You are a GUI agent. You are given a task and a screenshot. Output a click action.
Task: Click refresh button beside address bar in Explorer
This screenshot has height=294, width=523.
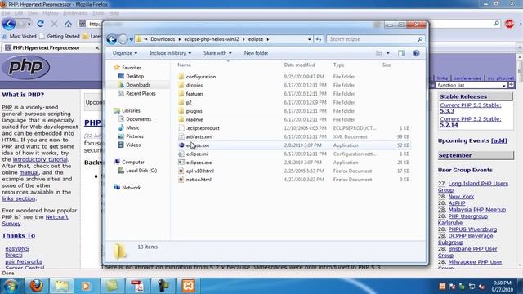[x=319, y=39]
